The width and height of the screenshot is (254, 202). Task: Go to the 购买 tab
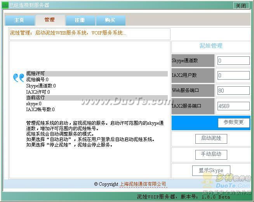point(110,20)
